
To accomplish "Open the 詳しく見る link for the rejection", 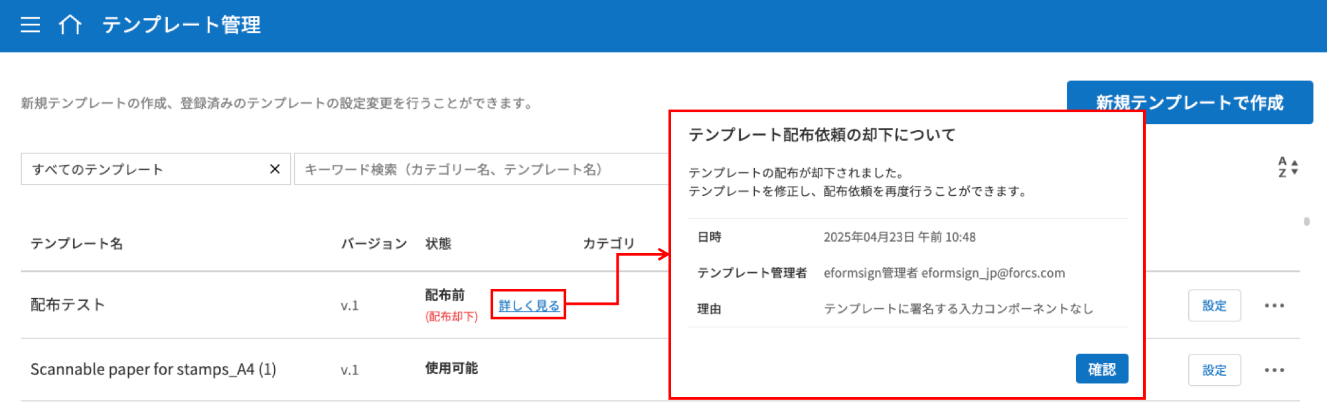I will click(528, 305).
